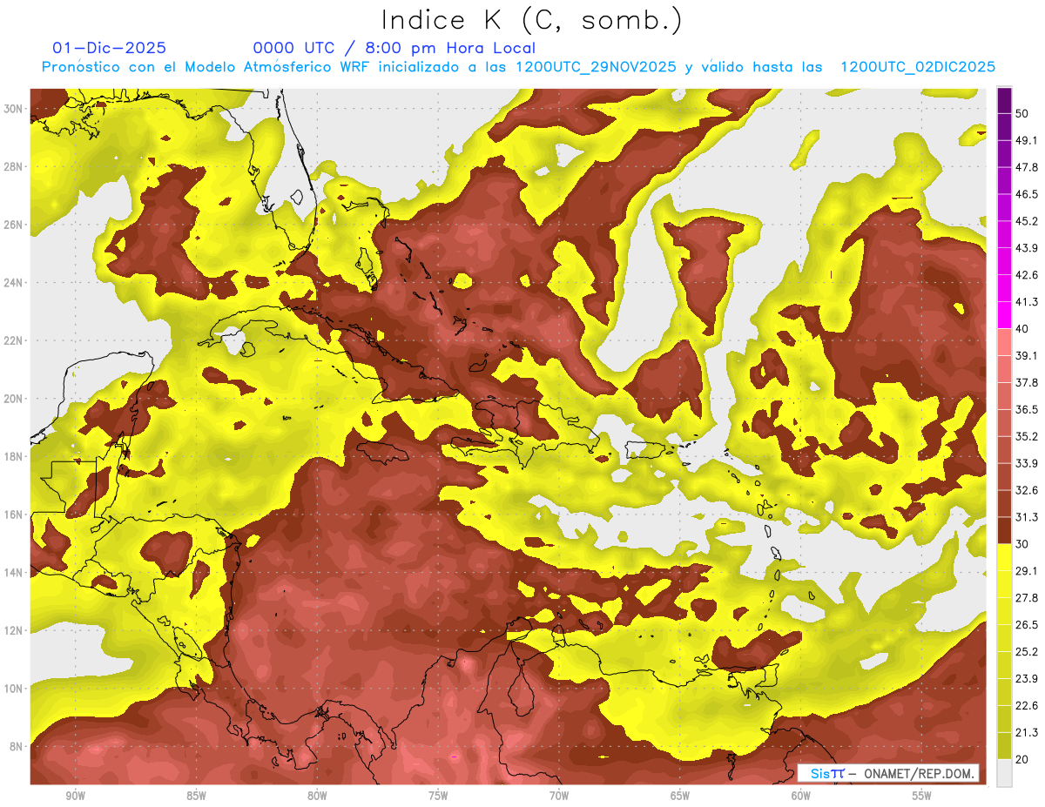Click the color bar value "36.5"
Viewport: 1045px width, 807px height.
point(1027,410)
